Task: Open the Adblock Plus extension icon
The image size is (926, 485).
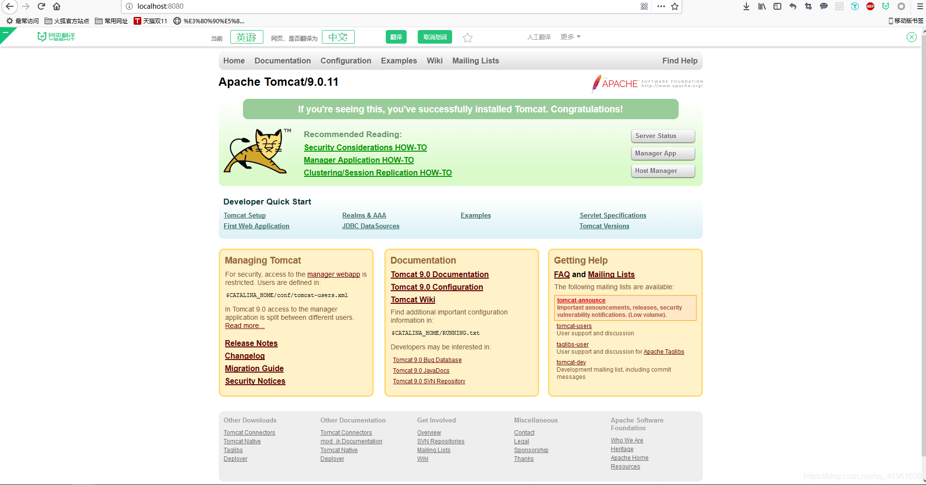Action: [870, 6]
